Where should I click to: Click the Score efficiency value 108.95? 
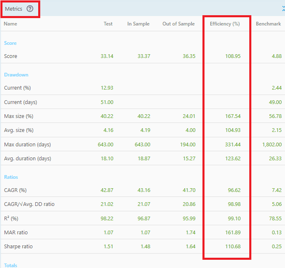click(x=233, y=56)
